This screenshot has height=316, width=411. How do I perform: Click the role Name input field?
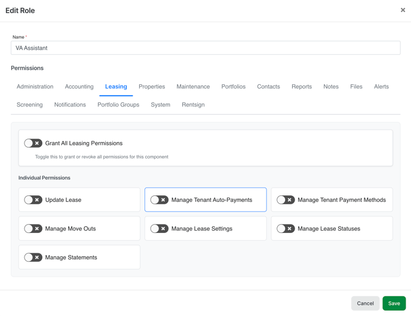tap(205, 48)
